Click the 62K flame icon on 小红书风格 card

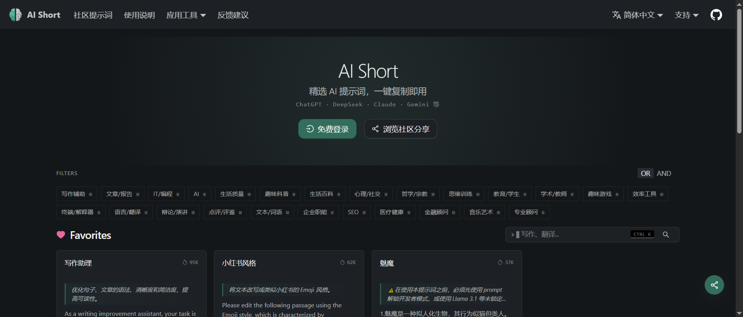click(342, 262)
